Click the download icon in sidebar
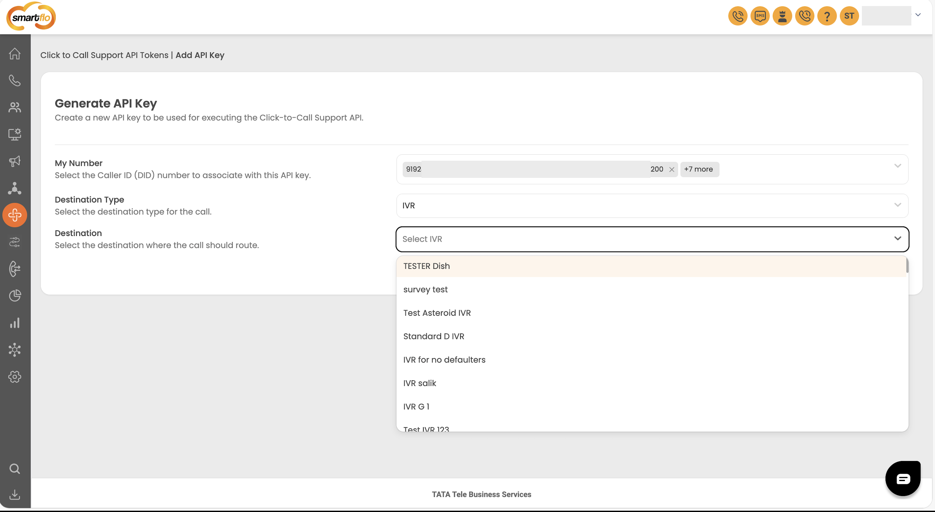The width and height of the screenshot is (935, 512). click(x=15, y=495)
